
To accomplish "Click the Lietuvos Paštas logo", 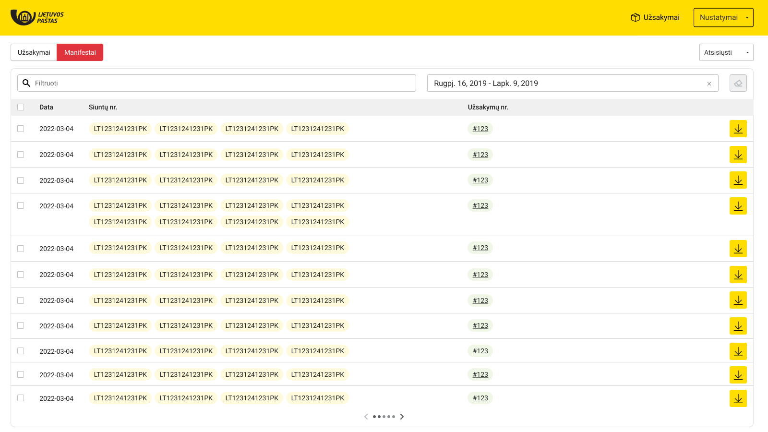I will [x=37, y=17].
